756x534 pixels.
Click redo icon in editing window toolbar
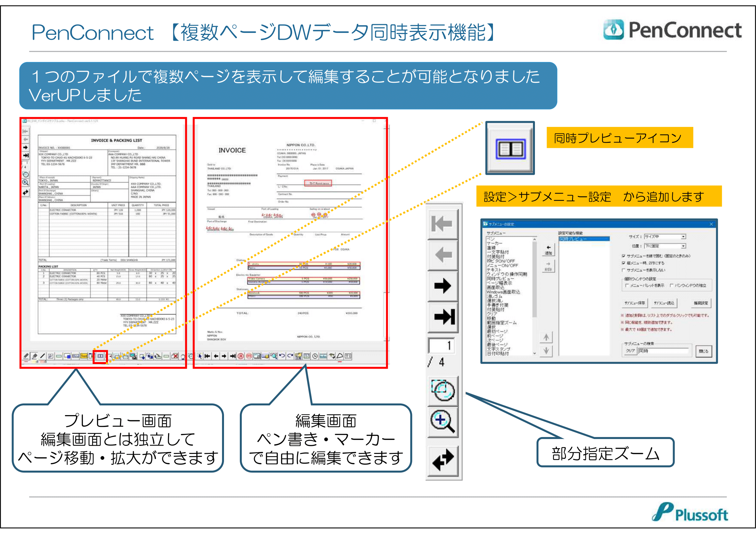(x=291, y=356)
